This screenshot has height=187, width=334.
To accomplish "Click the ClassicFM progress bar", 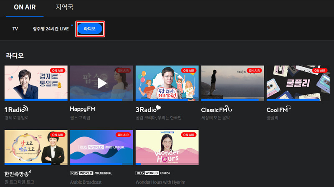I will [233, 100].
